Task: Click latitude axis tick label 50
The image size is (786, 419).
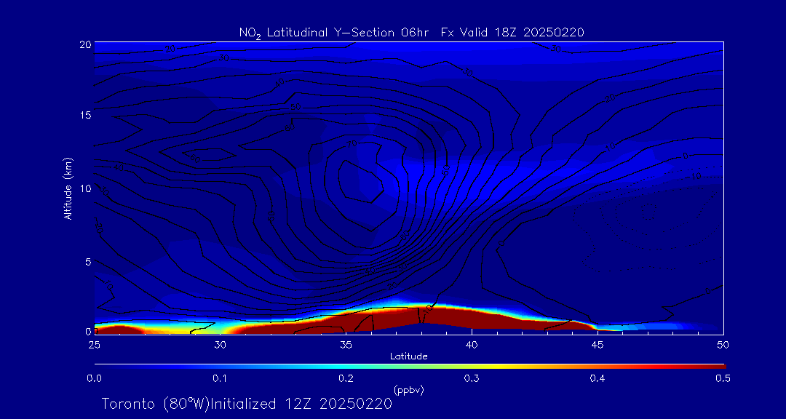Action: coord(723,345)
